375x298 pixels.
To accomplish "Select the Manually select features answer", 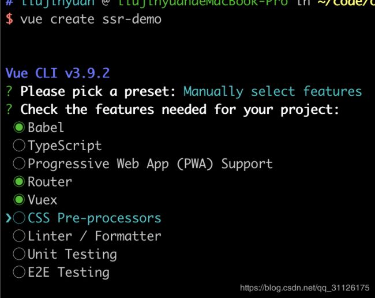I will (273, 92).
